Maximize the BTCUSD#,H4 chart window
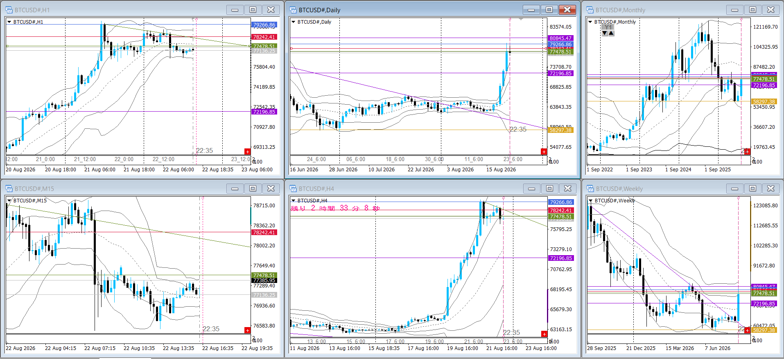This screenshot has width=784, height=359. 550,188
